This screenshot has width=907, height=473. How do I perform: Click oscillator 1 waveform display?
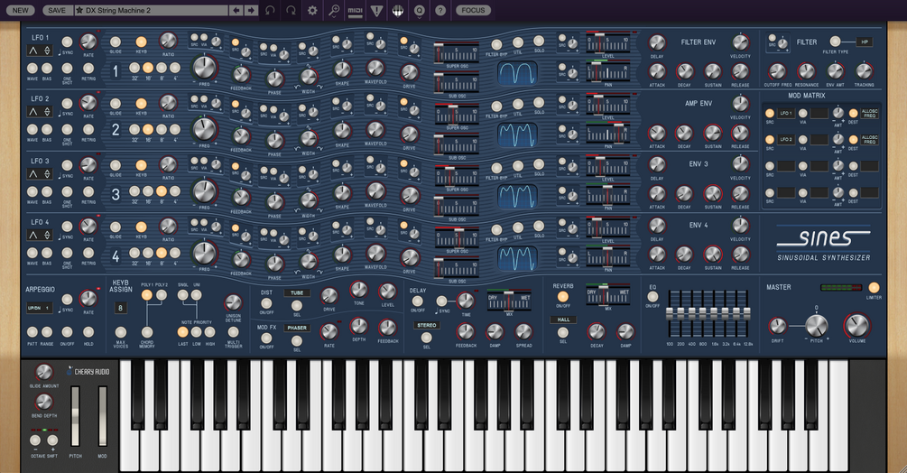518,73
